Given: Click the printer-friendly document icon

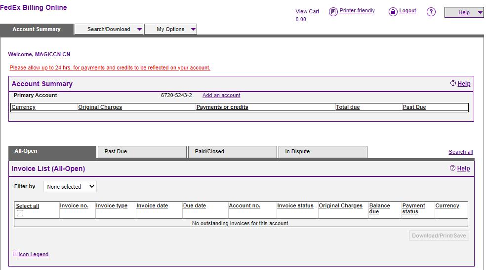Looking at the screenshot, I should click(x=333, y=12).
